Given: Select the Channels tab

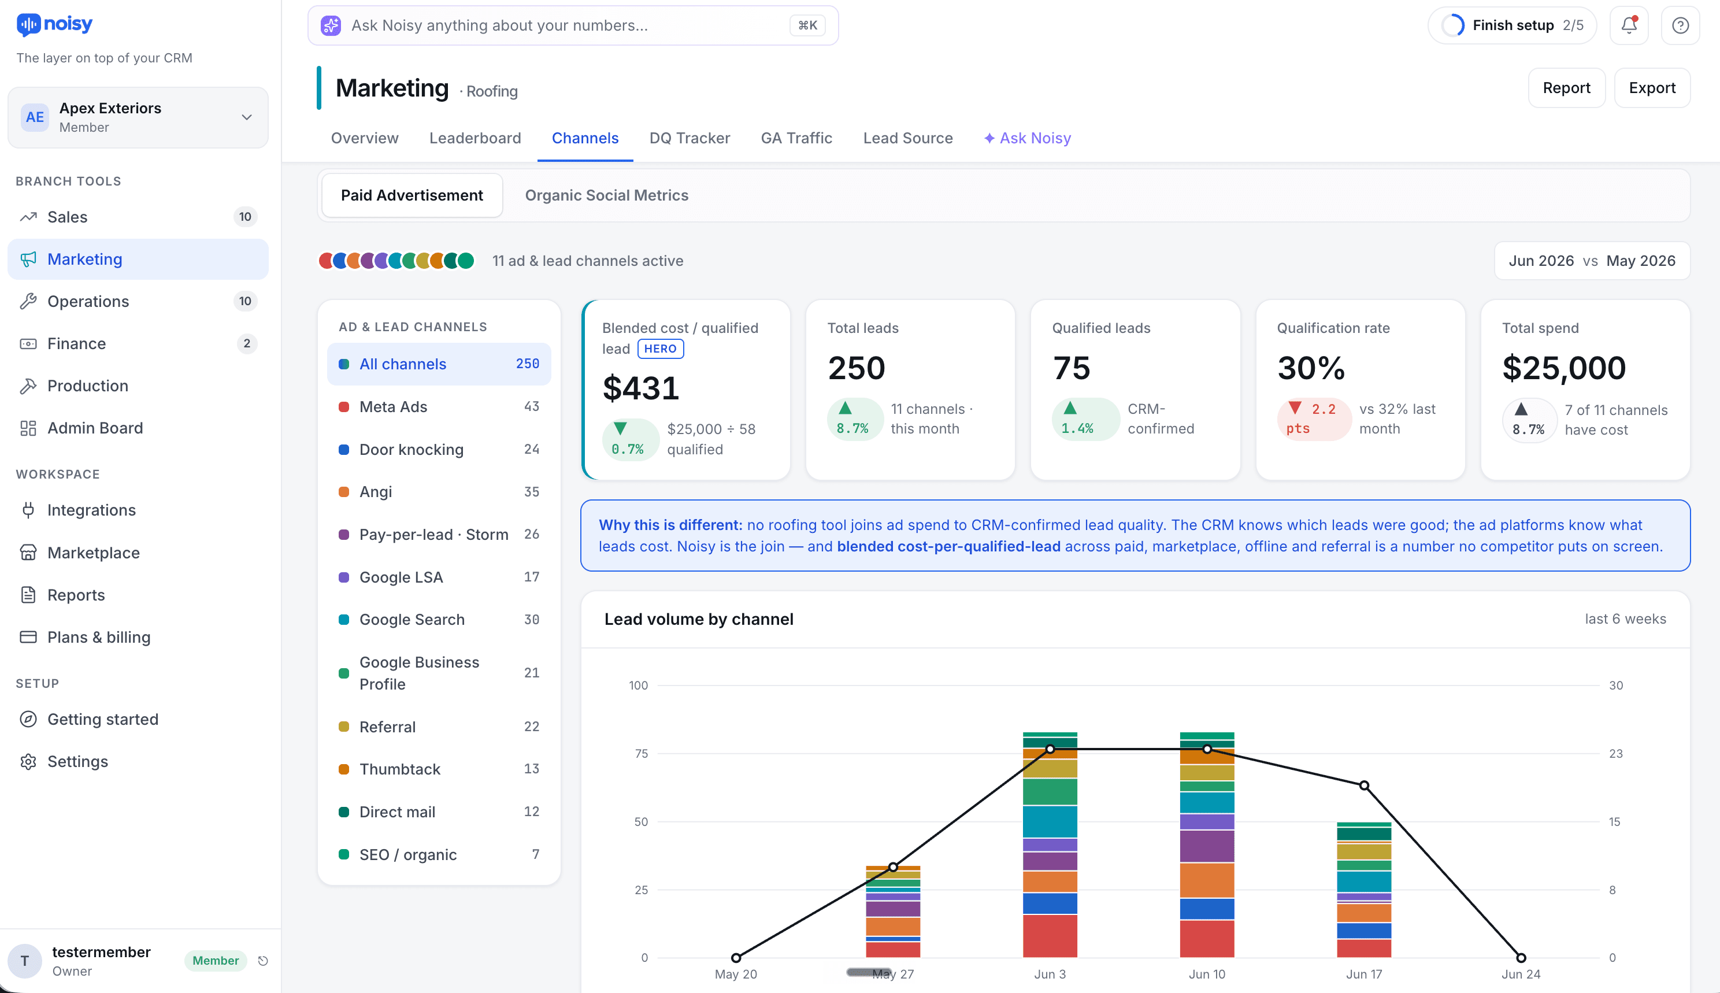Looking at the screenshot, I should [x=585, y=139].
